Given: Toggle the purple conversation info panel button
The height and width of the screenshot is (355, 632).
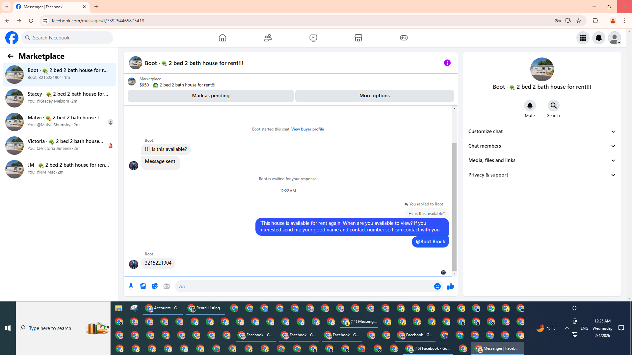Looking at the screenshot, I should click(x=447, y=63).
